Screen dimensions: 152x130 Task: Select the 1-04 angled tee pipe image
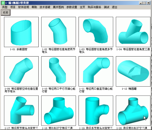(x=133, y=32)
